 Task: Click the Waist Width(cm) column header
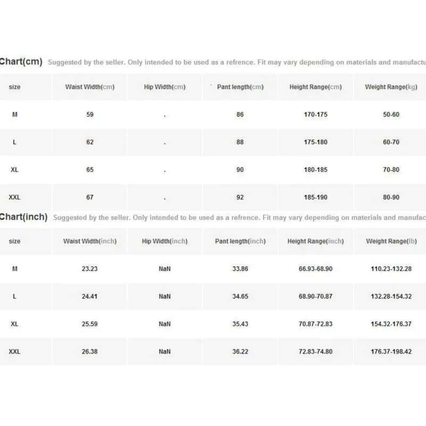pyautogui.click(x=89, y=87)
